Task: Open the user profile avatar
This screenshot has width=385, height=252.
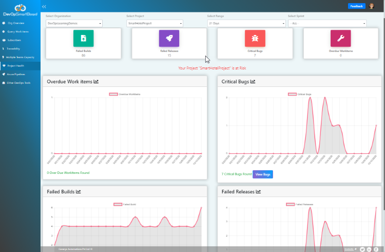Action: tap(372, 6)
